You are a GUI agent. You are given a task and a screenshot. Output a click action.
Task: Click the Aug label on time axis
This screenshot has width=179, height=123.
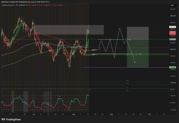point(73,114)
